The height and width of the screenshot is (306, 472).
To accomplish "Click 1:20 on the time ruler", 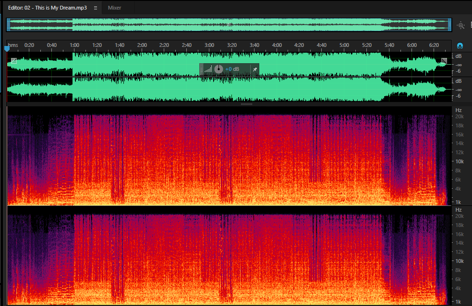I will coord(97,45).
